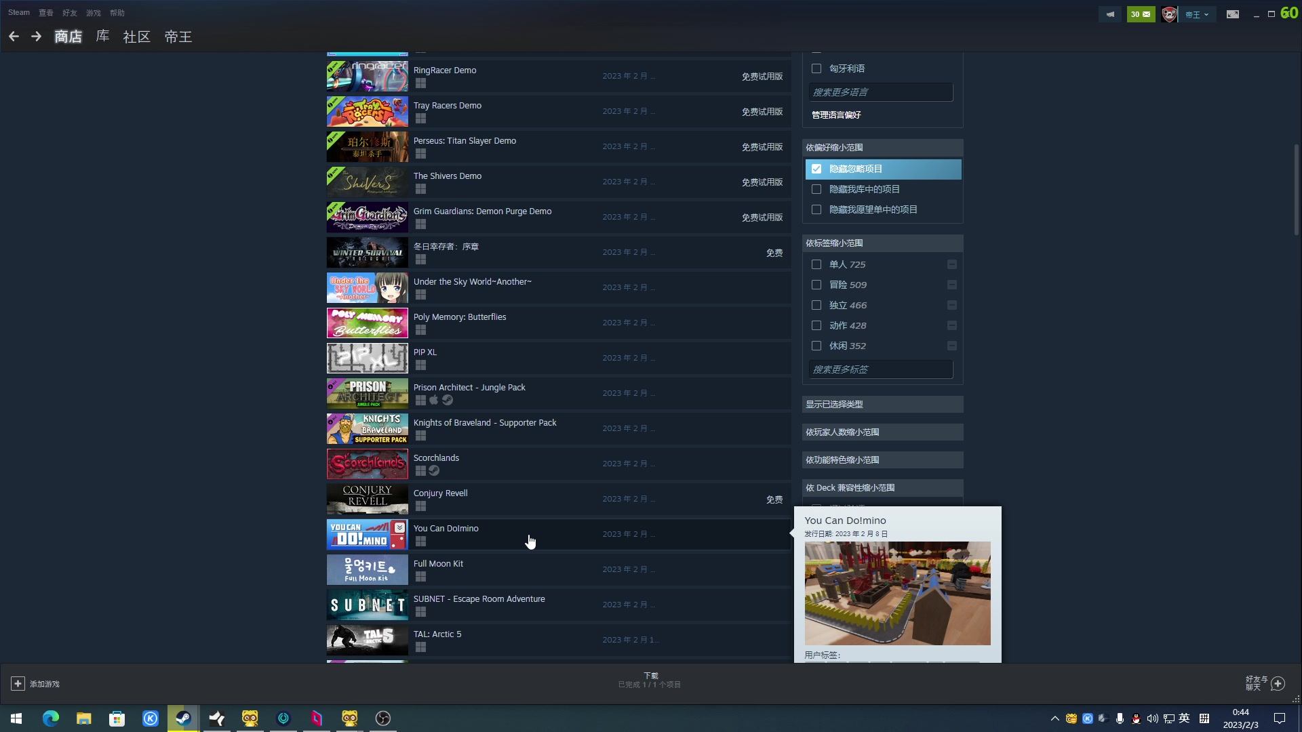The image size is (1302, 732).
Task: Open the 好友 menu
Action: pyautogui.click(x=70, y=13)
